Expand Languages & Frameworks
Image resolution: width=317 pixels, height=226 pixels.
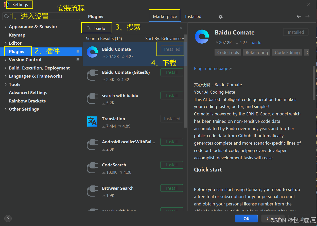click(x=6, y=76)
